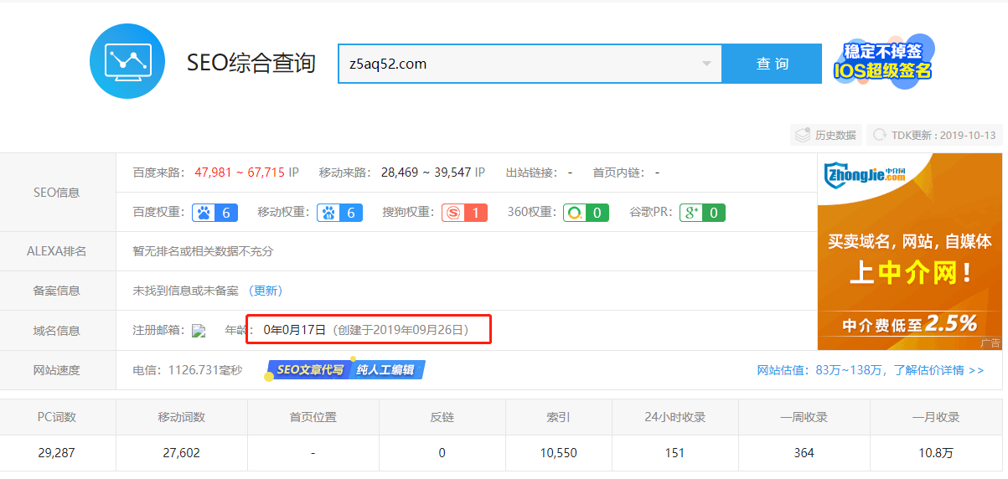Click 移动词数 value 27,602
Viewport: 1008px width, 479px height.
pyautogui.click(x=181, y=453)
